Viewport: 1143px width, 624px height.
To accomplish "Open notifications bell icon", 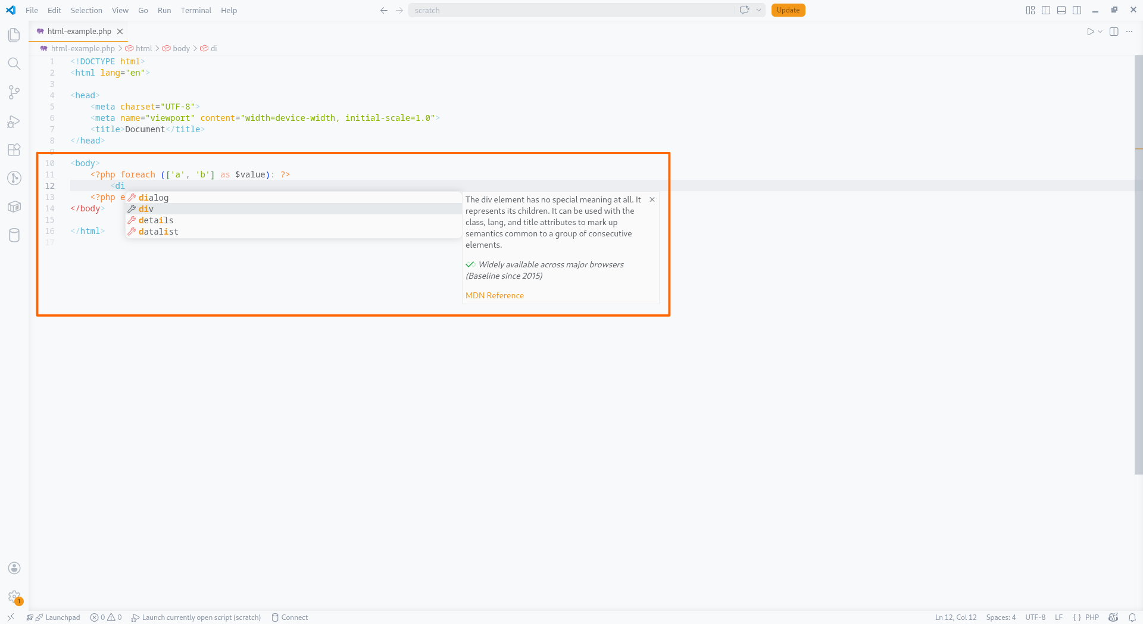I will [x=1132, y=617].
